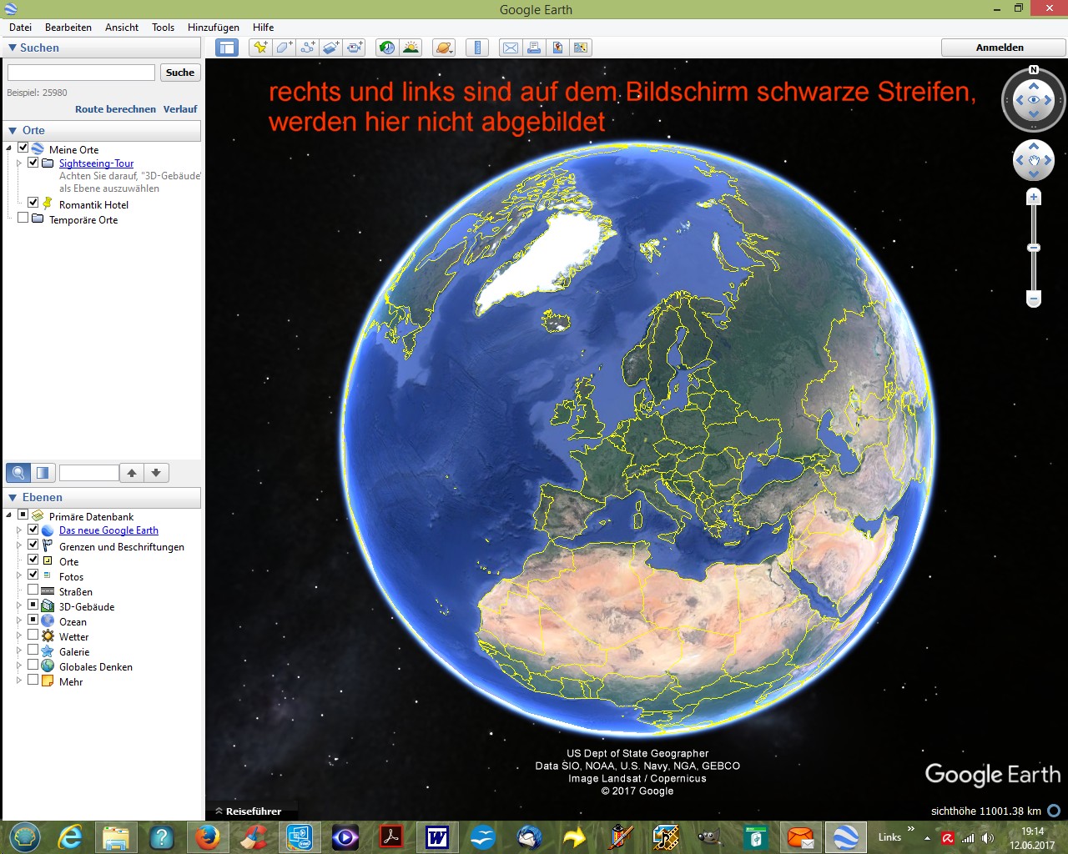Open the ruler measurement tool
Viewport: 1068px width, 854px height.
pyautogui.click(x=477, y=48)
